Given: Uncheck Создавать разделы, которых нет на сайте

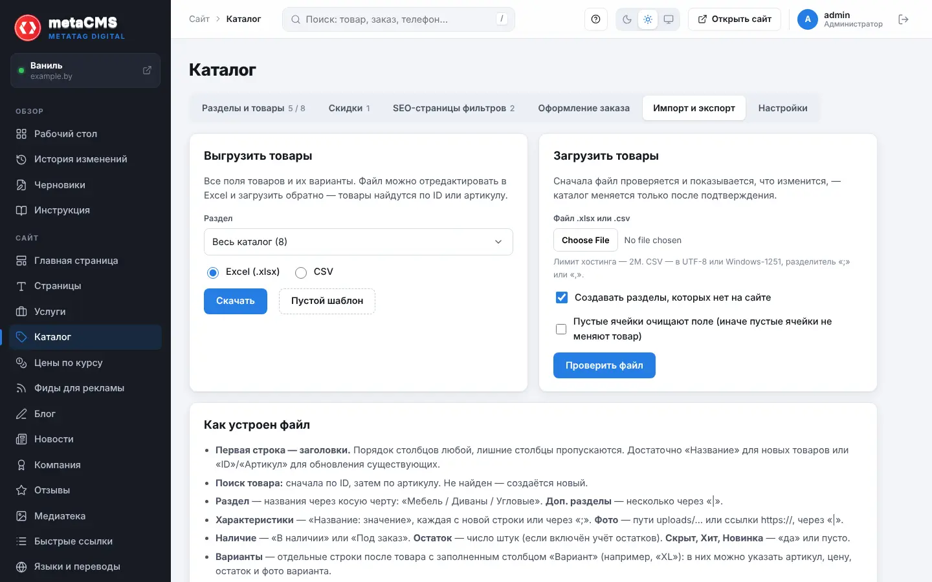Looking at the screenshot, I should coord(562,297).
